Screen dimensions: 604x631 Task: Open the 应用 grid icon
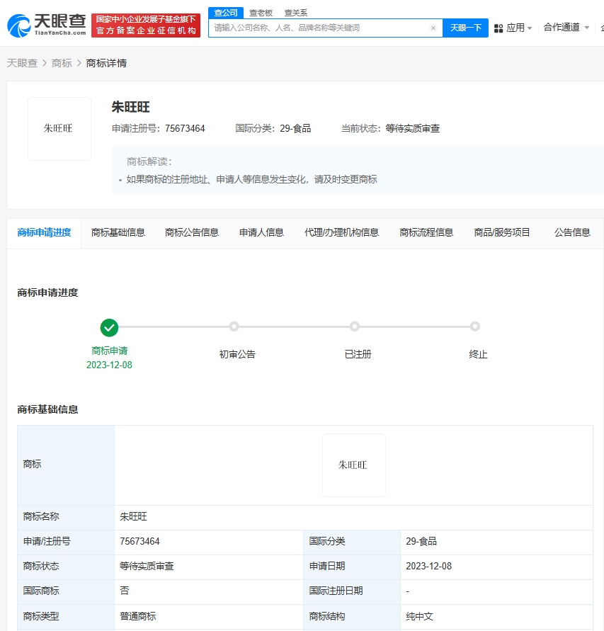(498, 28)
